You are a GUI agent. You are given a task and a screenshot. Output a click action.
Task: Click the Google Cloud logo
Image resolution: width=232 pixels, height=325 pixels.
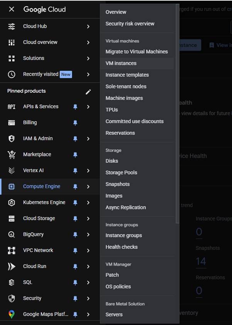[44, 9]
